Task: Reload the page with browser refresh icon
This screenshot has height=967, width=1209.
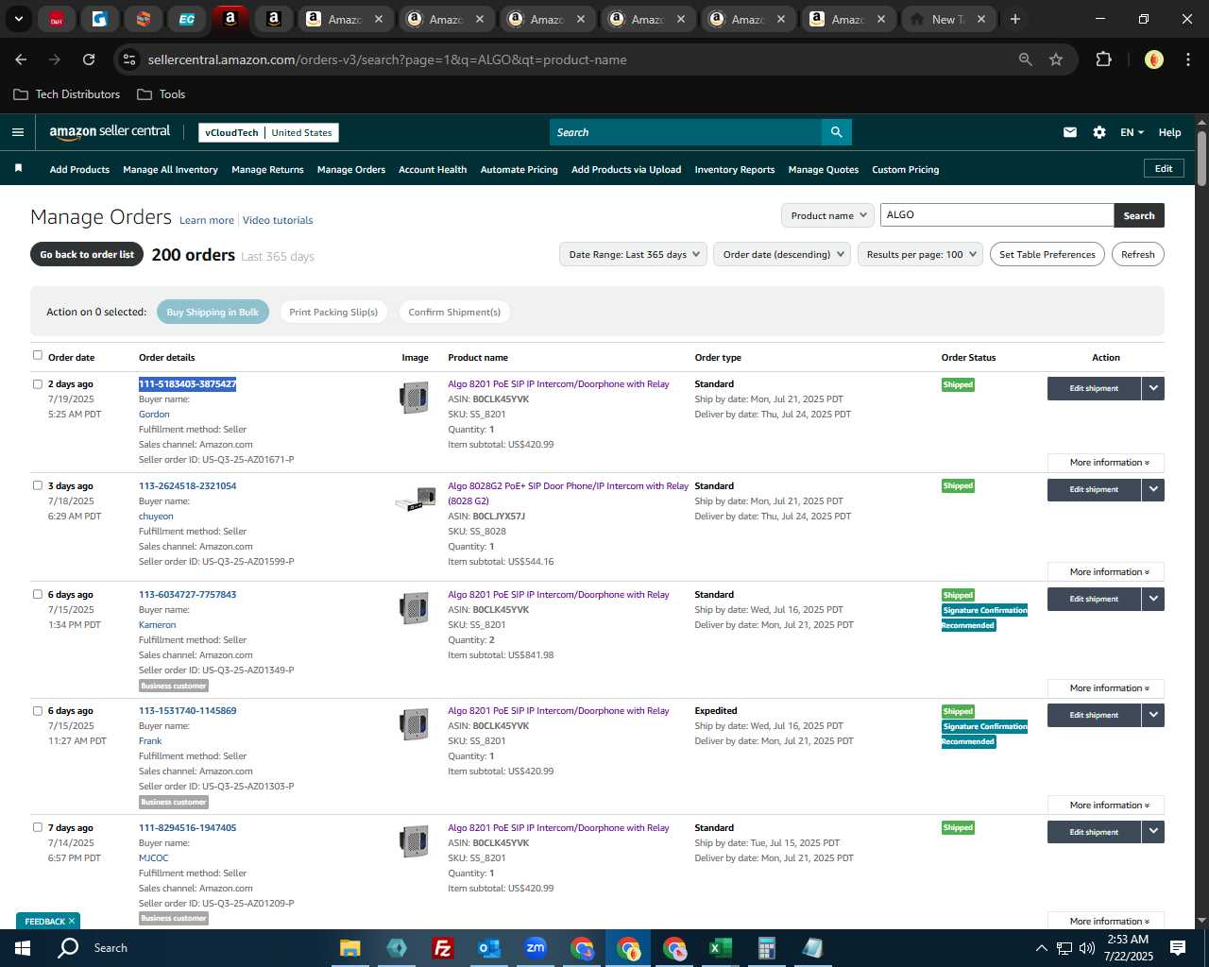Action: click(89, 59)
